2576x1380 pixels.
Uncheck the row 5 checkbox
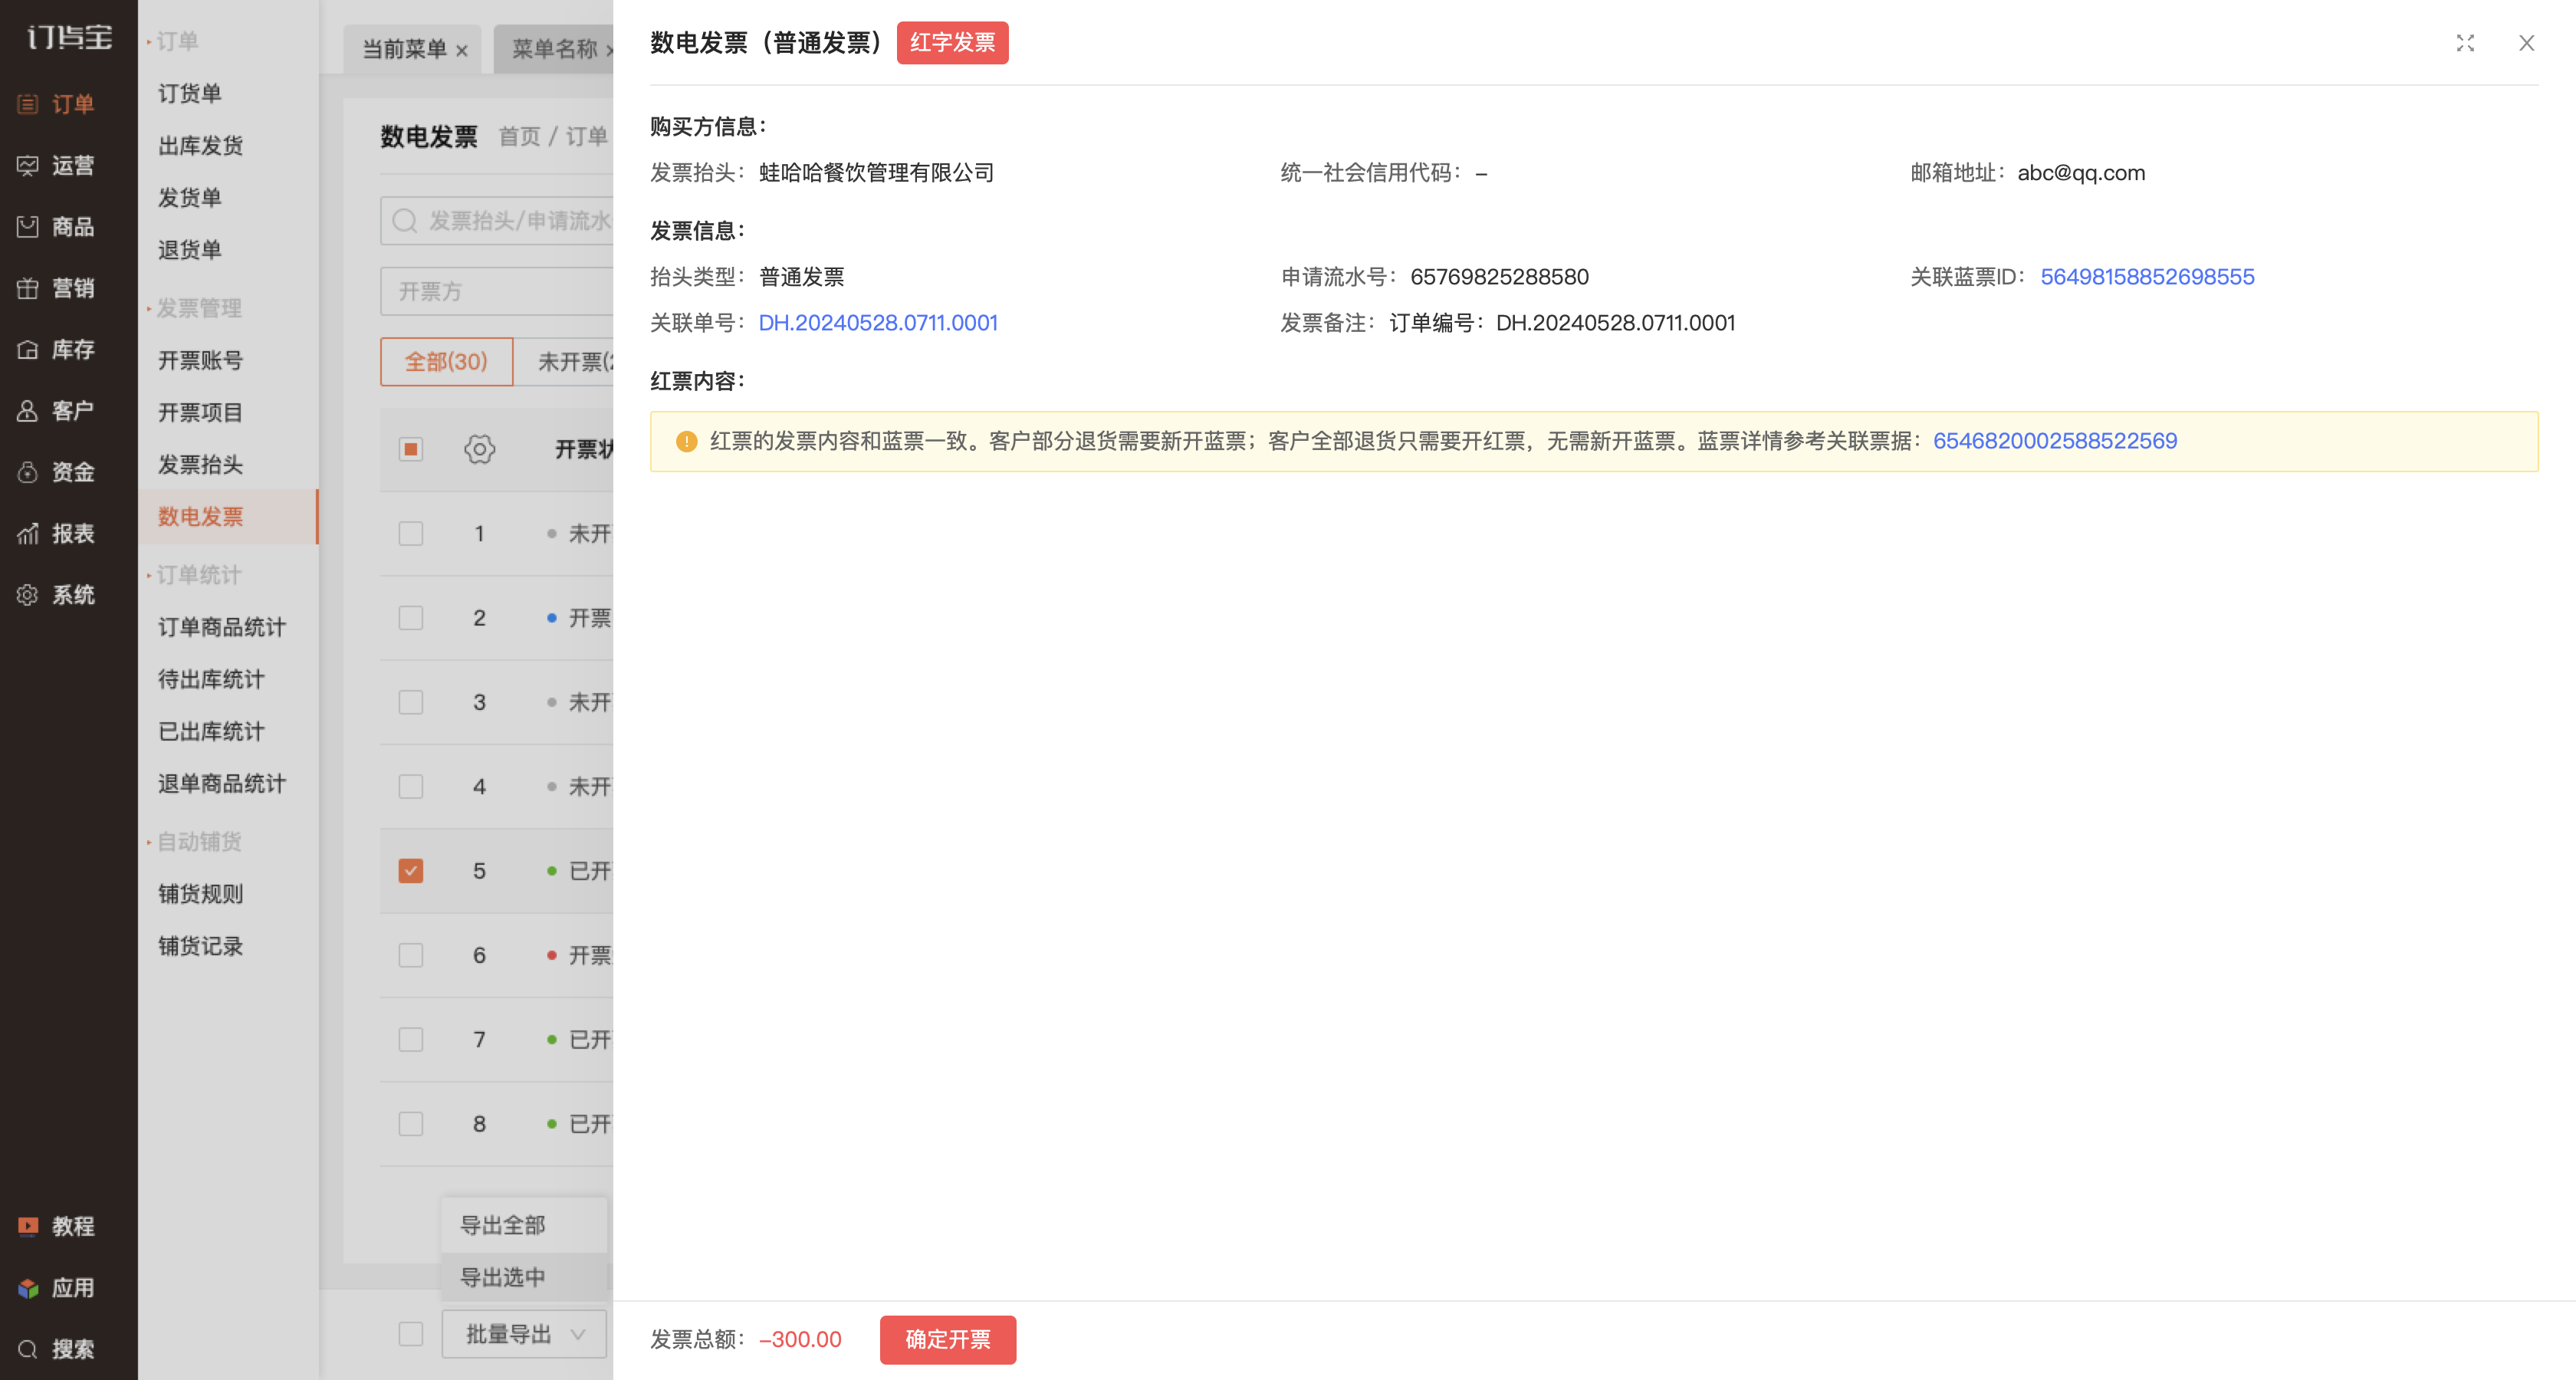tap(411, 871)
